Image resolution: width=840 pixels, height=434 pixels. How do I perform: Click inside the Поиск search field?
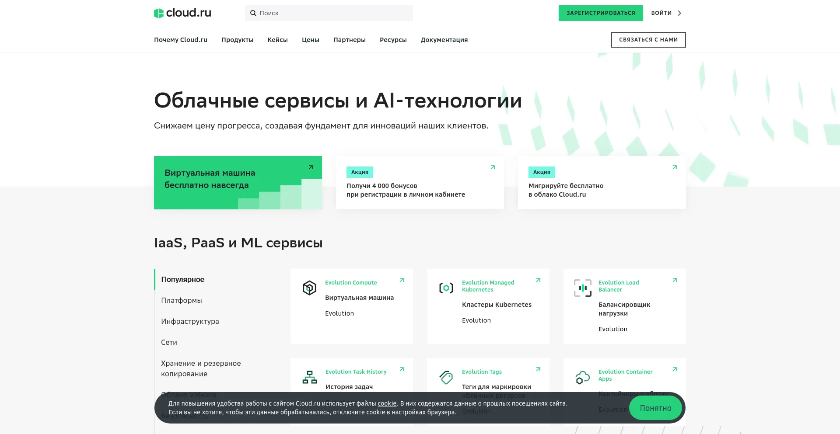pyautogui.click(x=328, y=13)
